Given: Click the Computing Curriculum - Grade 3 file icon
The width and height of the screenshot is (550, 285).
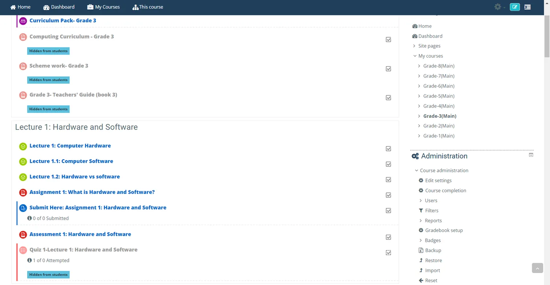Looking at the screenshot, I should pyautogui.click(x=23, y=37).
